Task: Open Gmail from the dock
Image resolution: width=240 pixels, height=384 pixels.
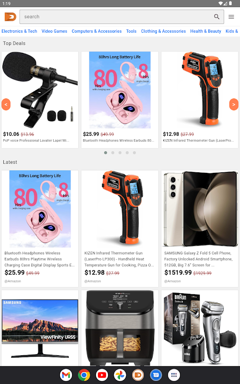Action: coord(66,375)
